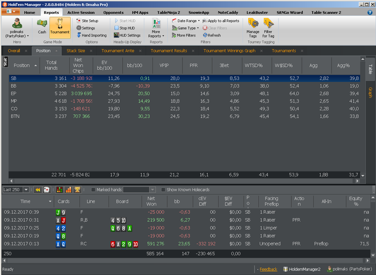Open the Home ribbon tab

(30, 12)
